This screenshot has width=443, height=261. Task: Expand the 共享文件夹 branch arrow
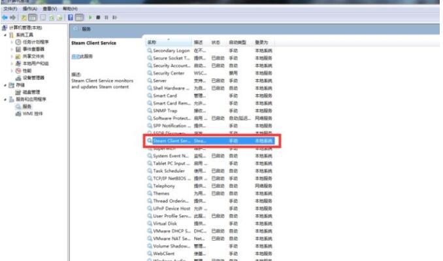coord(12,56)
